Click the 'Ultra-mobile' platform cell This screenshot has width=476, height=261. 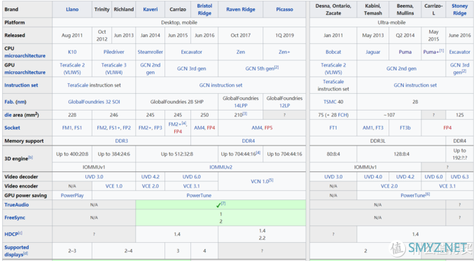pos(391,22)
